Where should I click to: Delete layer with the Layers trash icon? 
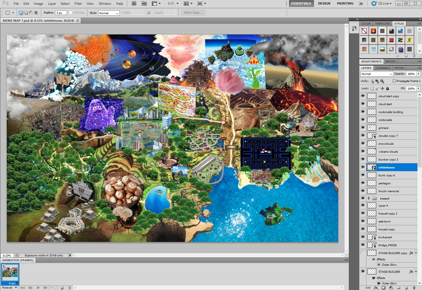coord(414,288)
